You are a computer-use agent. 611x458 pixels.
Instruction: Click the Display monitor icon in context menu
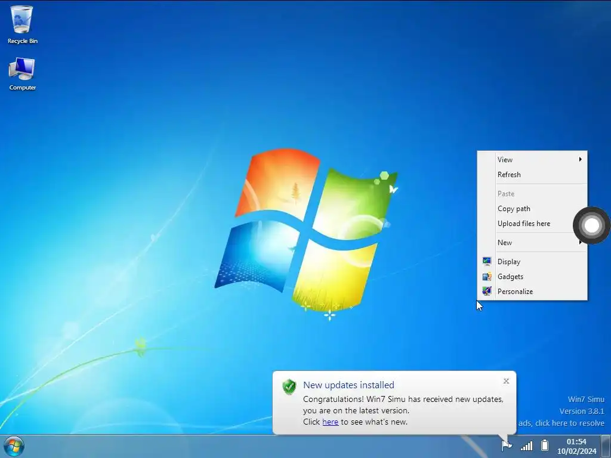coord(487,261)
